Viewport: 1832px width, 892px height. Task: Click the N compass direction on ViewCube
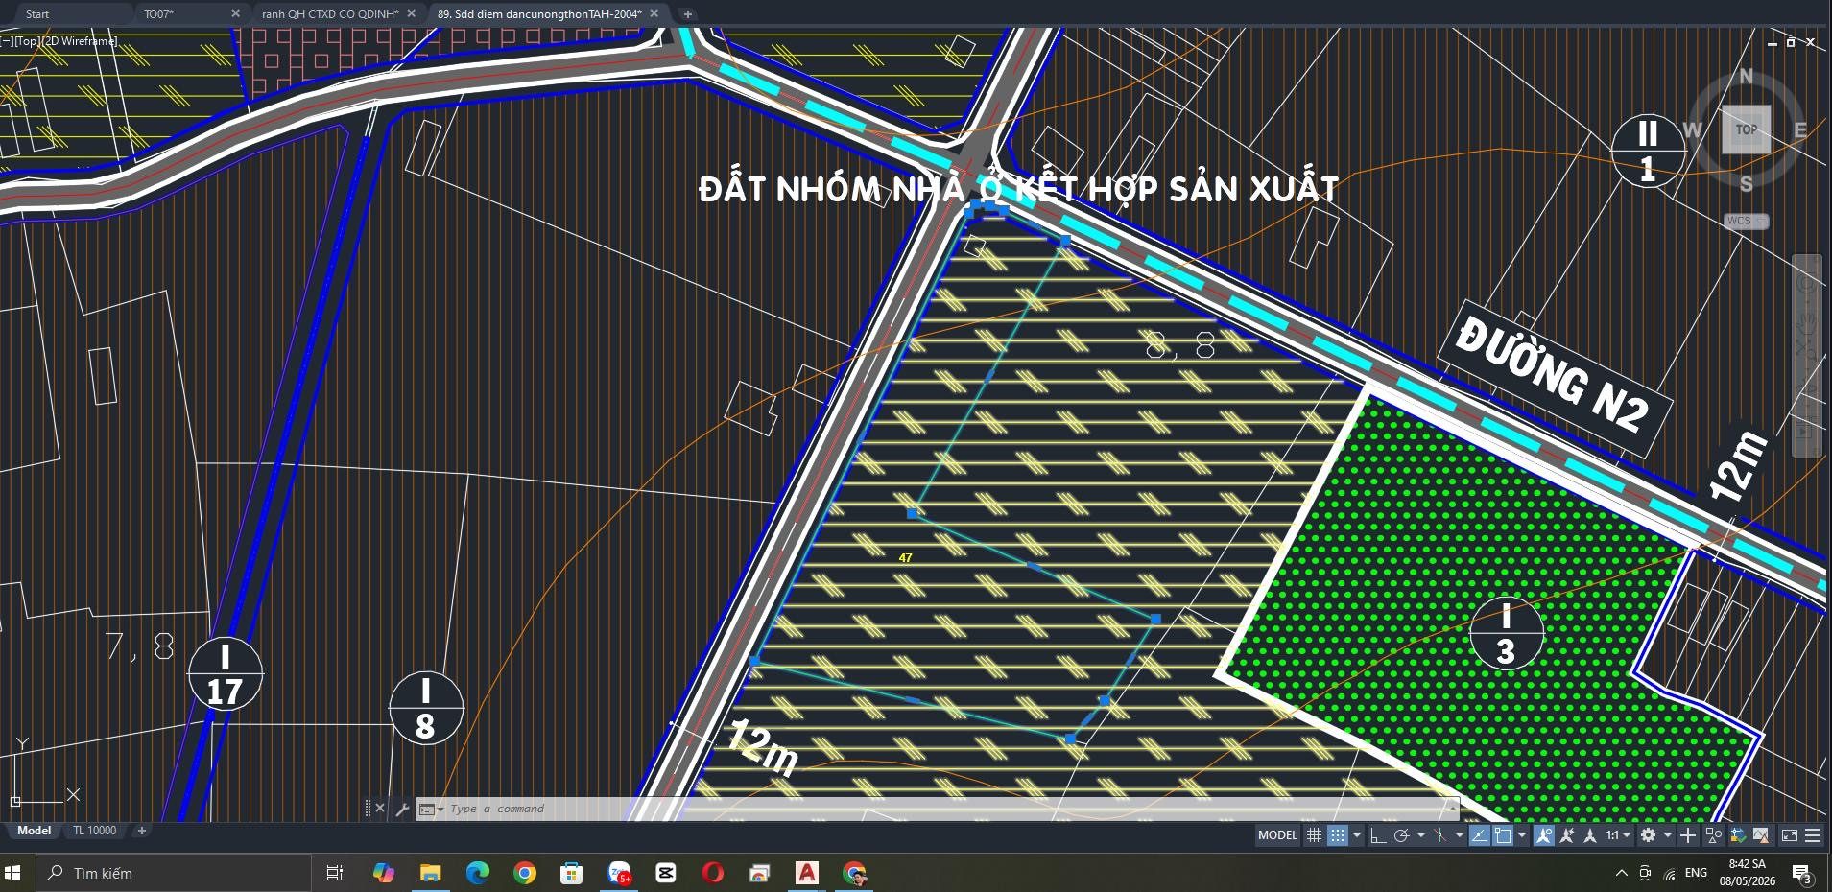pyautogui.click(x=1746, y=77)
